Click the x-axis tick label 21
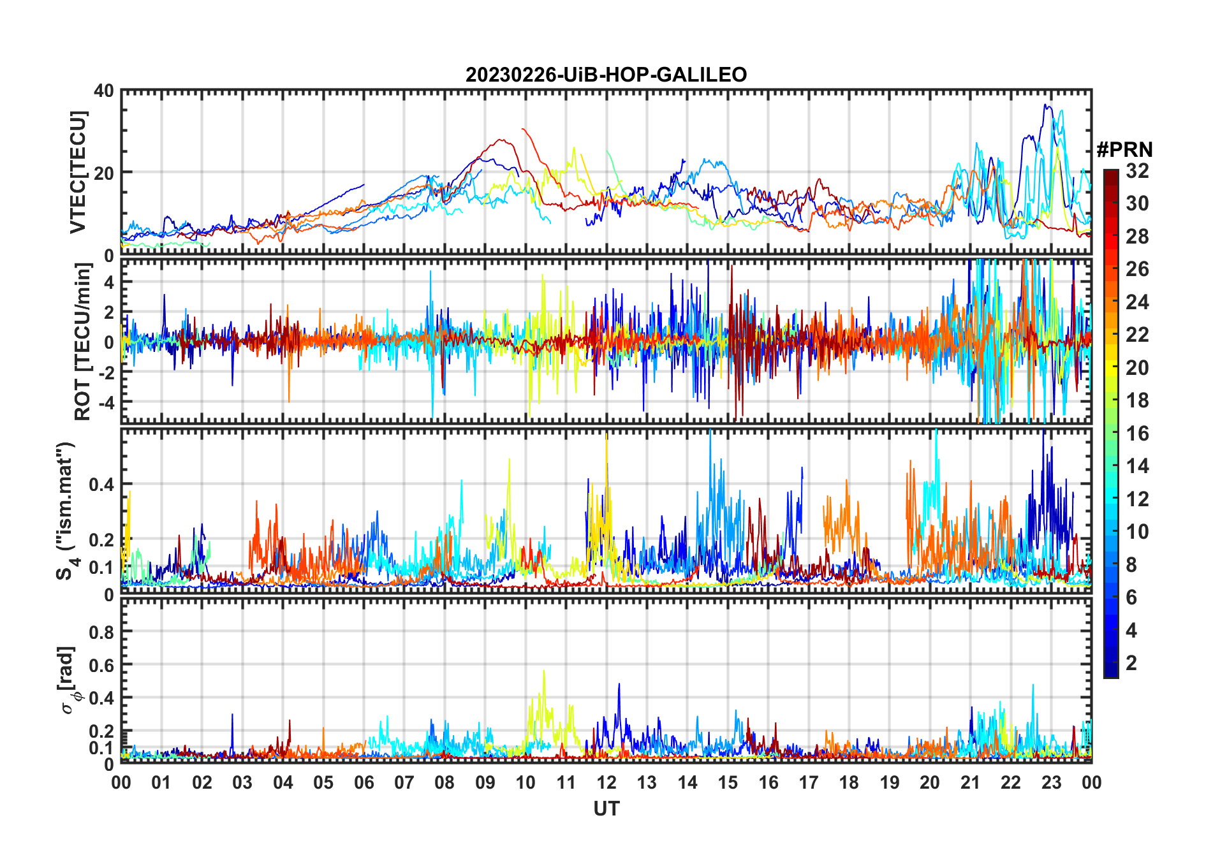 [970, 782]
